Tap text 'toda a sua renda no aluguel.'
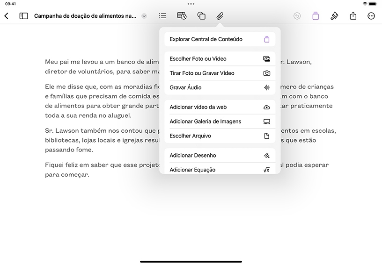382x265 pixels. [88, 115]
